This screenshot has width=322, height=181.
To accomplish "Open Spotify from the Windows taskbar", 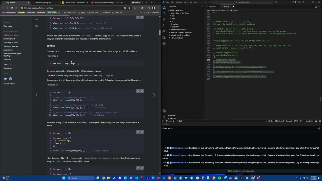I will pyautogui.click(x=219, y=178).
